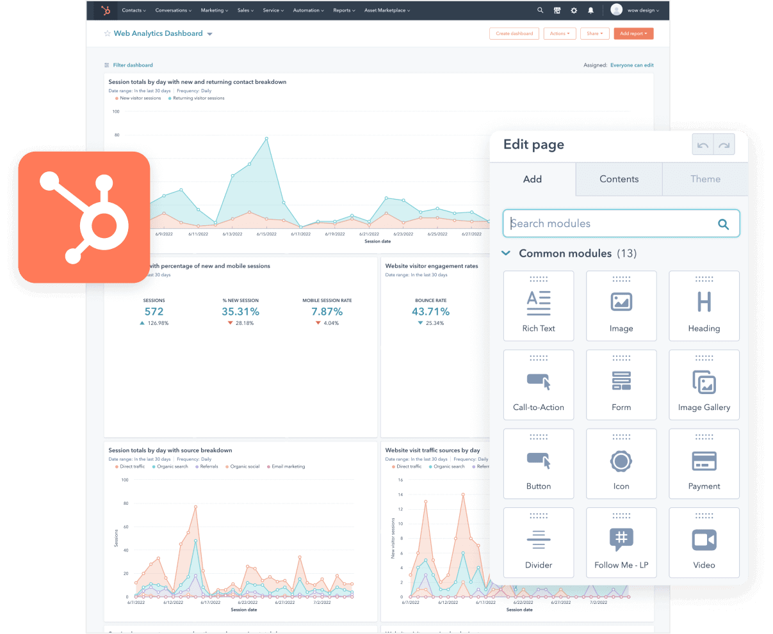Screen dimensions: 773x634
Task: Click the user avatar in the top bar
Action: [617, 10]
